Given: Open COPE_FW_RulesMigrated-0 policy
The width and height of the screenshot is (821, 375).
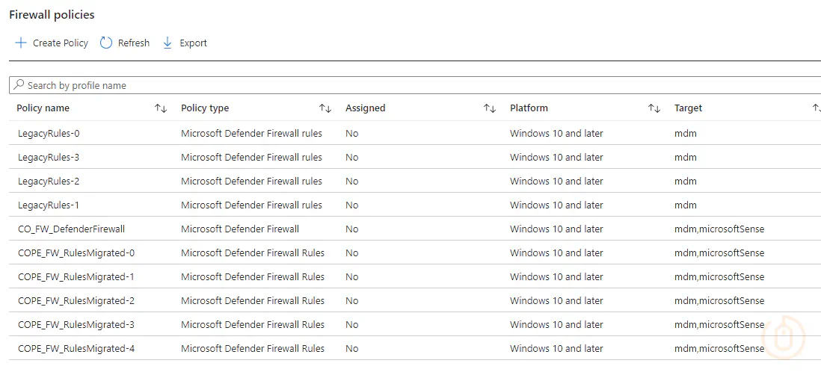Looking at the screenshot, I should pyautogui.click(x=76, y=253).
